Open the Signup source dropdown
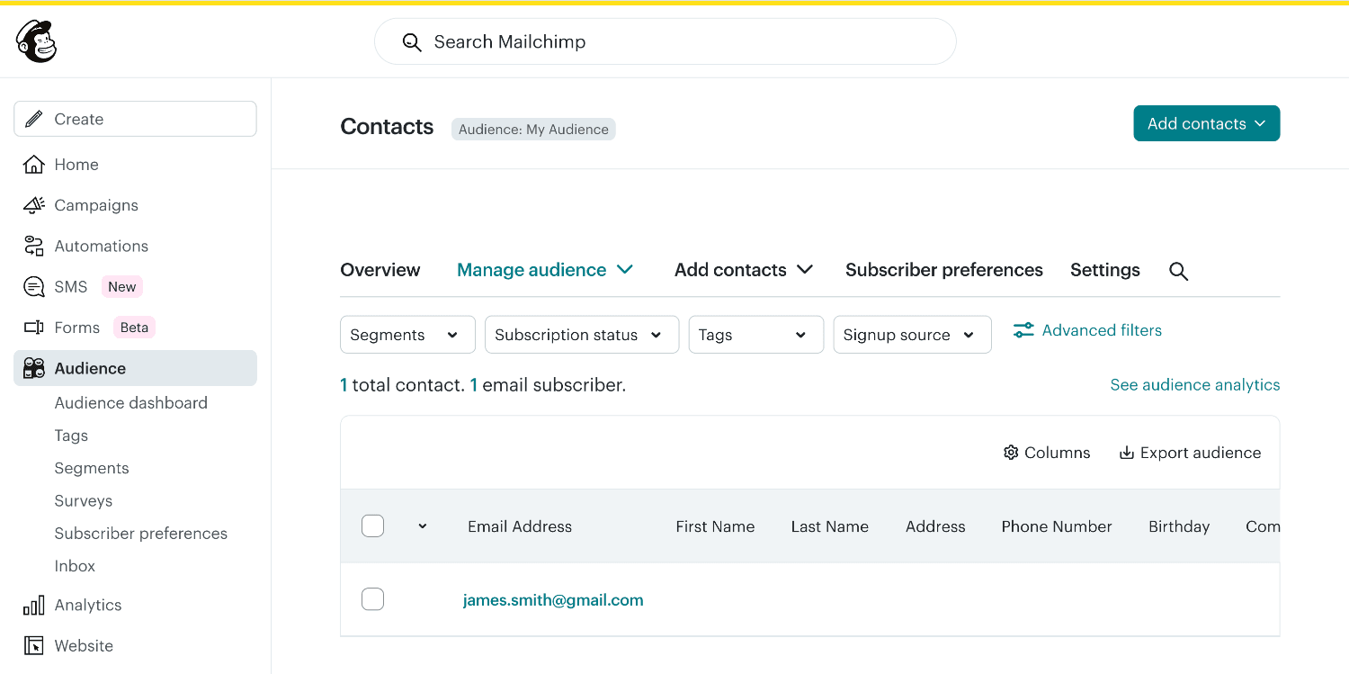 click(912, 335)
